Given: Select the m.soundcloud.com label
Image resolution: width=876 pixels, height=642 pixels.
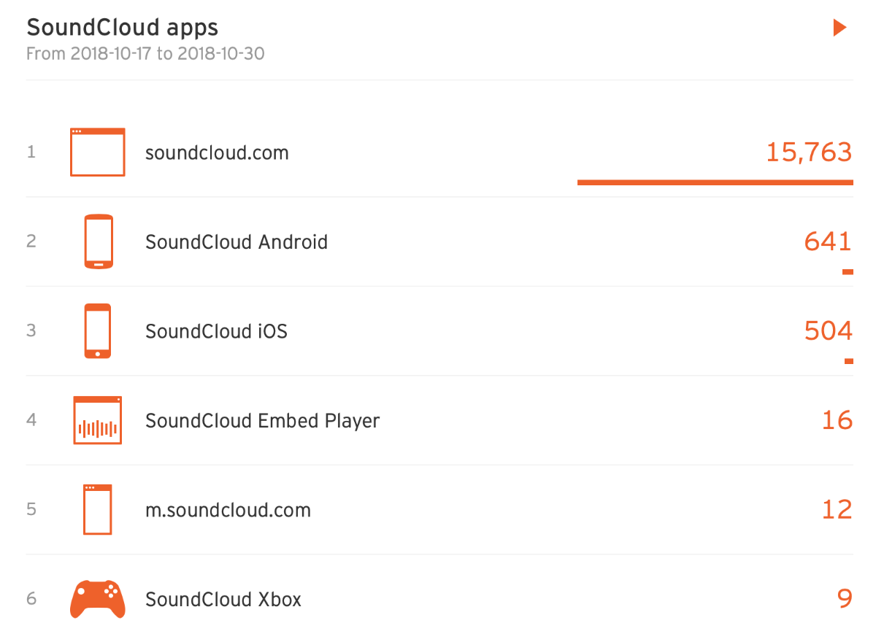Looking at the screenshot, I should click(228, 509).
